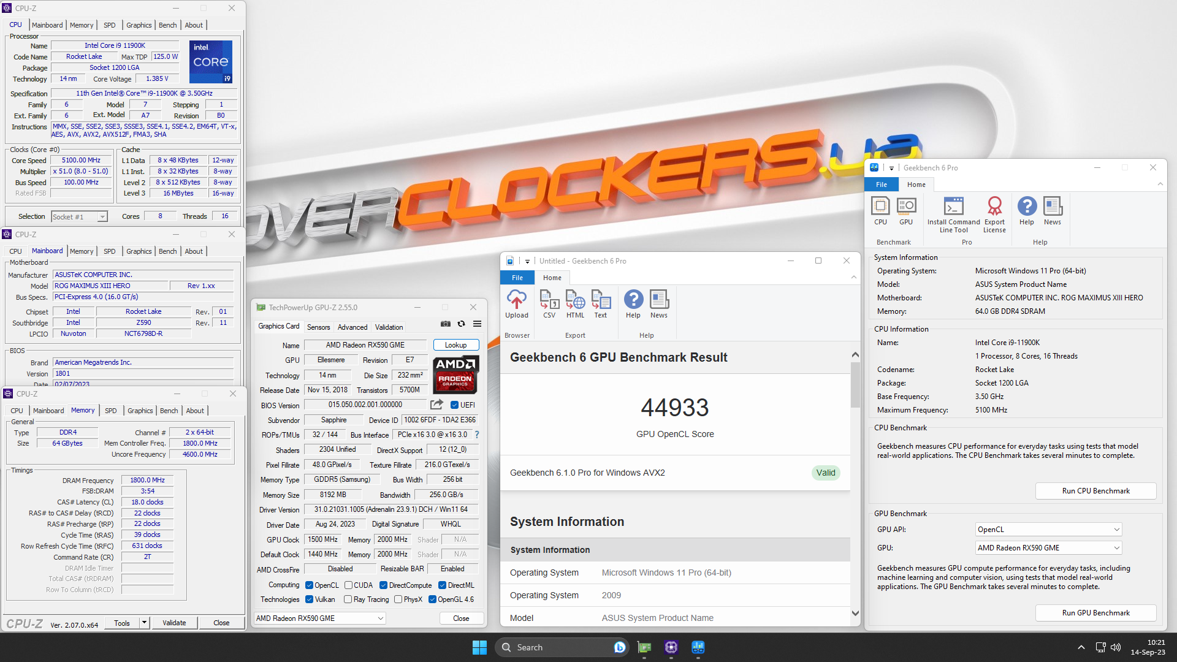Open SPD tab in top CPU-Z window
Screen dimensions: 1177x662
[x=110, y=25]
